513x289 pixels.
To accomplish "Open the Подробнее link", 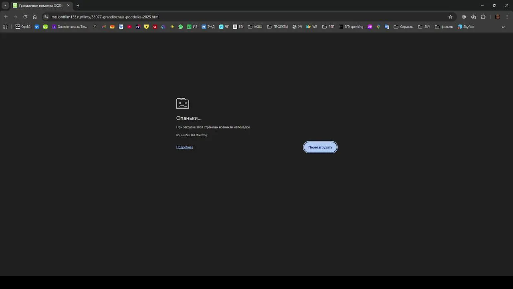I will pyautogui.click(x=185, y=147).
